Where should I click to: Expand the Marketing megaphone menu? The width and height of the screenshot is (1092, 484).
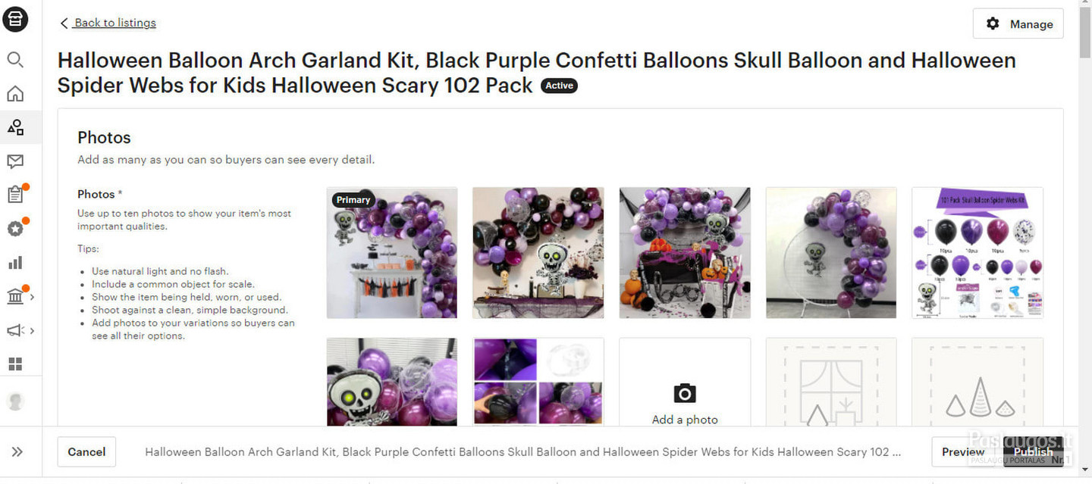click(19, 330)
